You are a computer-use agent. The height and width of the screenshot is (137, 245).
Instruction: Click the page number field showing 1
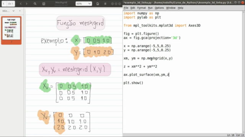click(4, 3)
